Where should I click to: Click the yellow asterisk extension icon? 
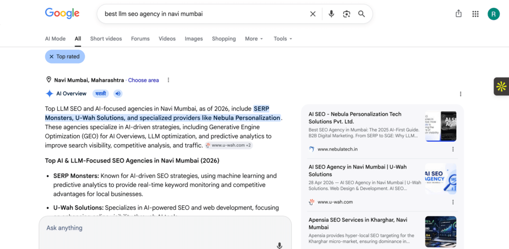pyautogui.click(x=501, y=86)
